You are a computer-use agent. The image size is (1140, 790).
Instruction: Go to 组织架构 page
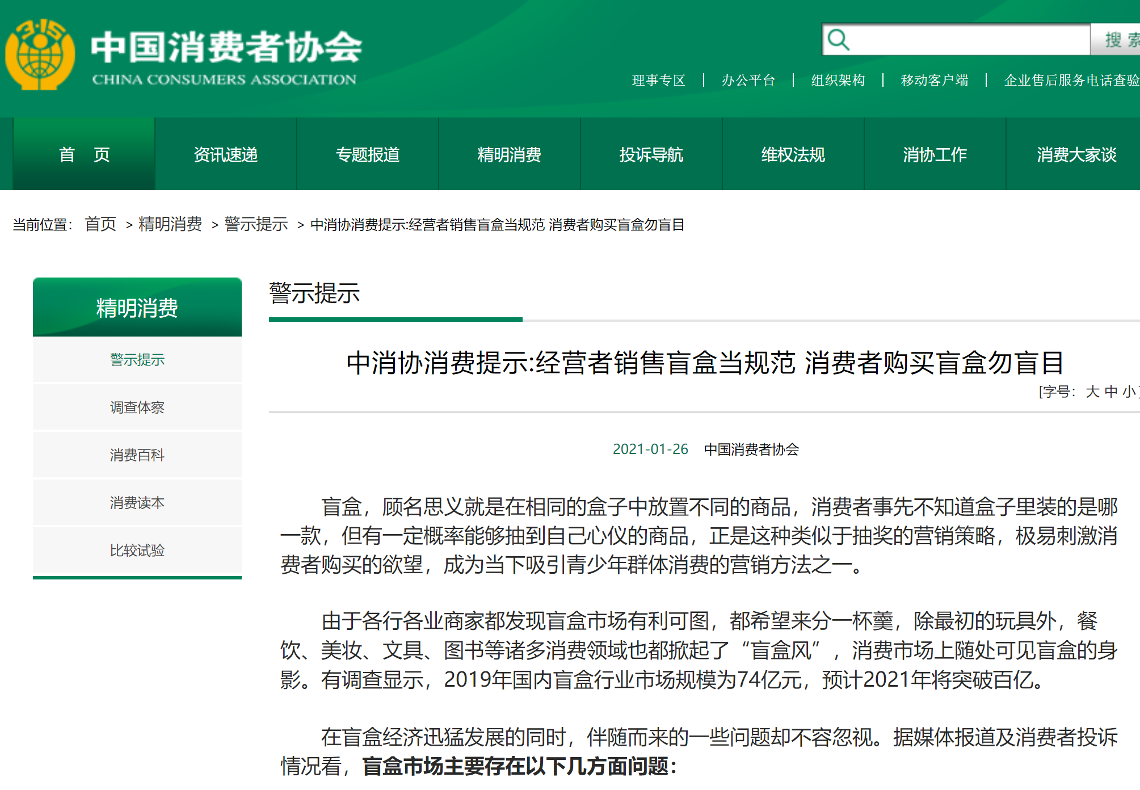pos(838,81)
